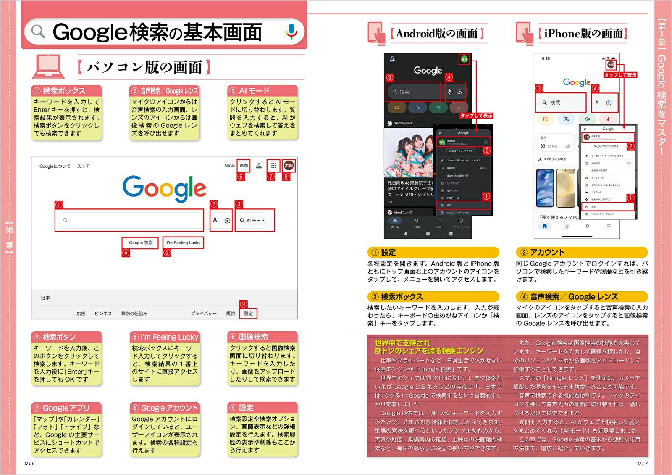Enable シークレットモード in the iPhone menu
Screen dimensions: 672x475
(607, 156)
